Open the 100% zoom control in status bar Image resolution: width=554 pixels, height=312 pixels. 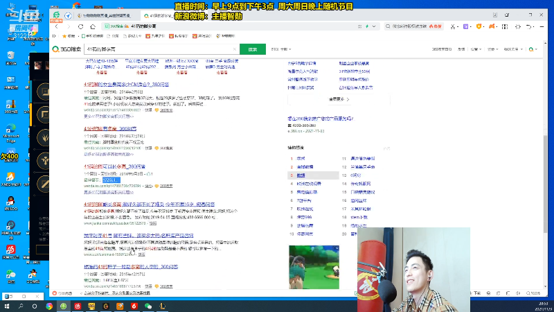[x=533, y=293]
